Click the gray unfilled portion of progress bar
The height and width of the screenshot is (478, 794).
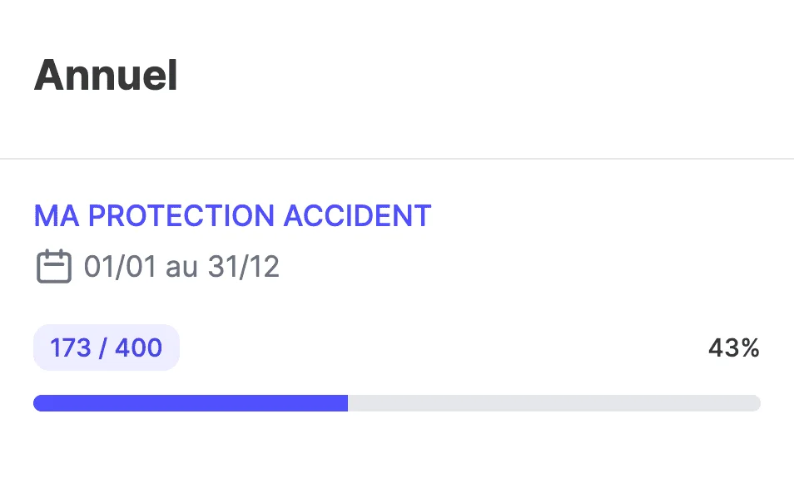(x=553, y=403)
